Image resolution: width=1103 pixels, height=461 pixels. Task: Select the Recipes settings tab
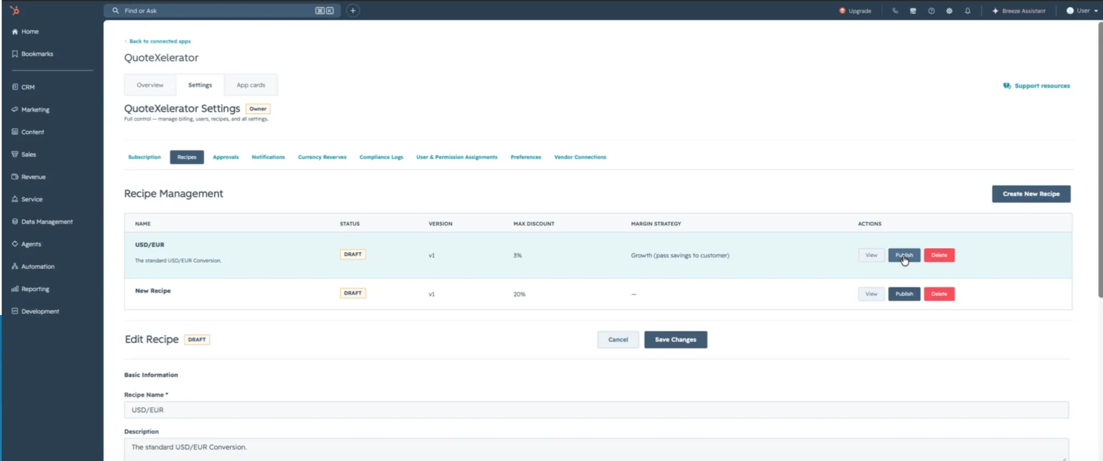[187, 157]
